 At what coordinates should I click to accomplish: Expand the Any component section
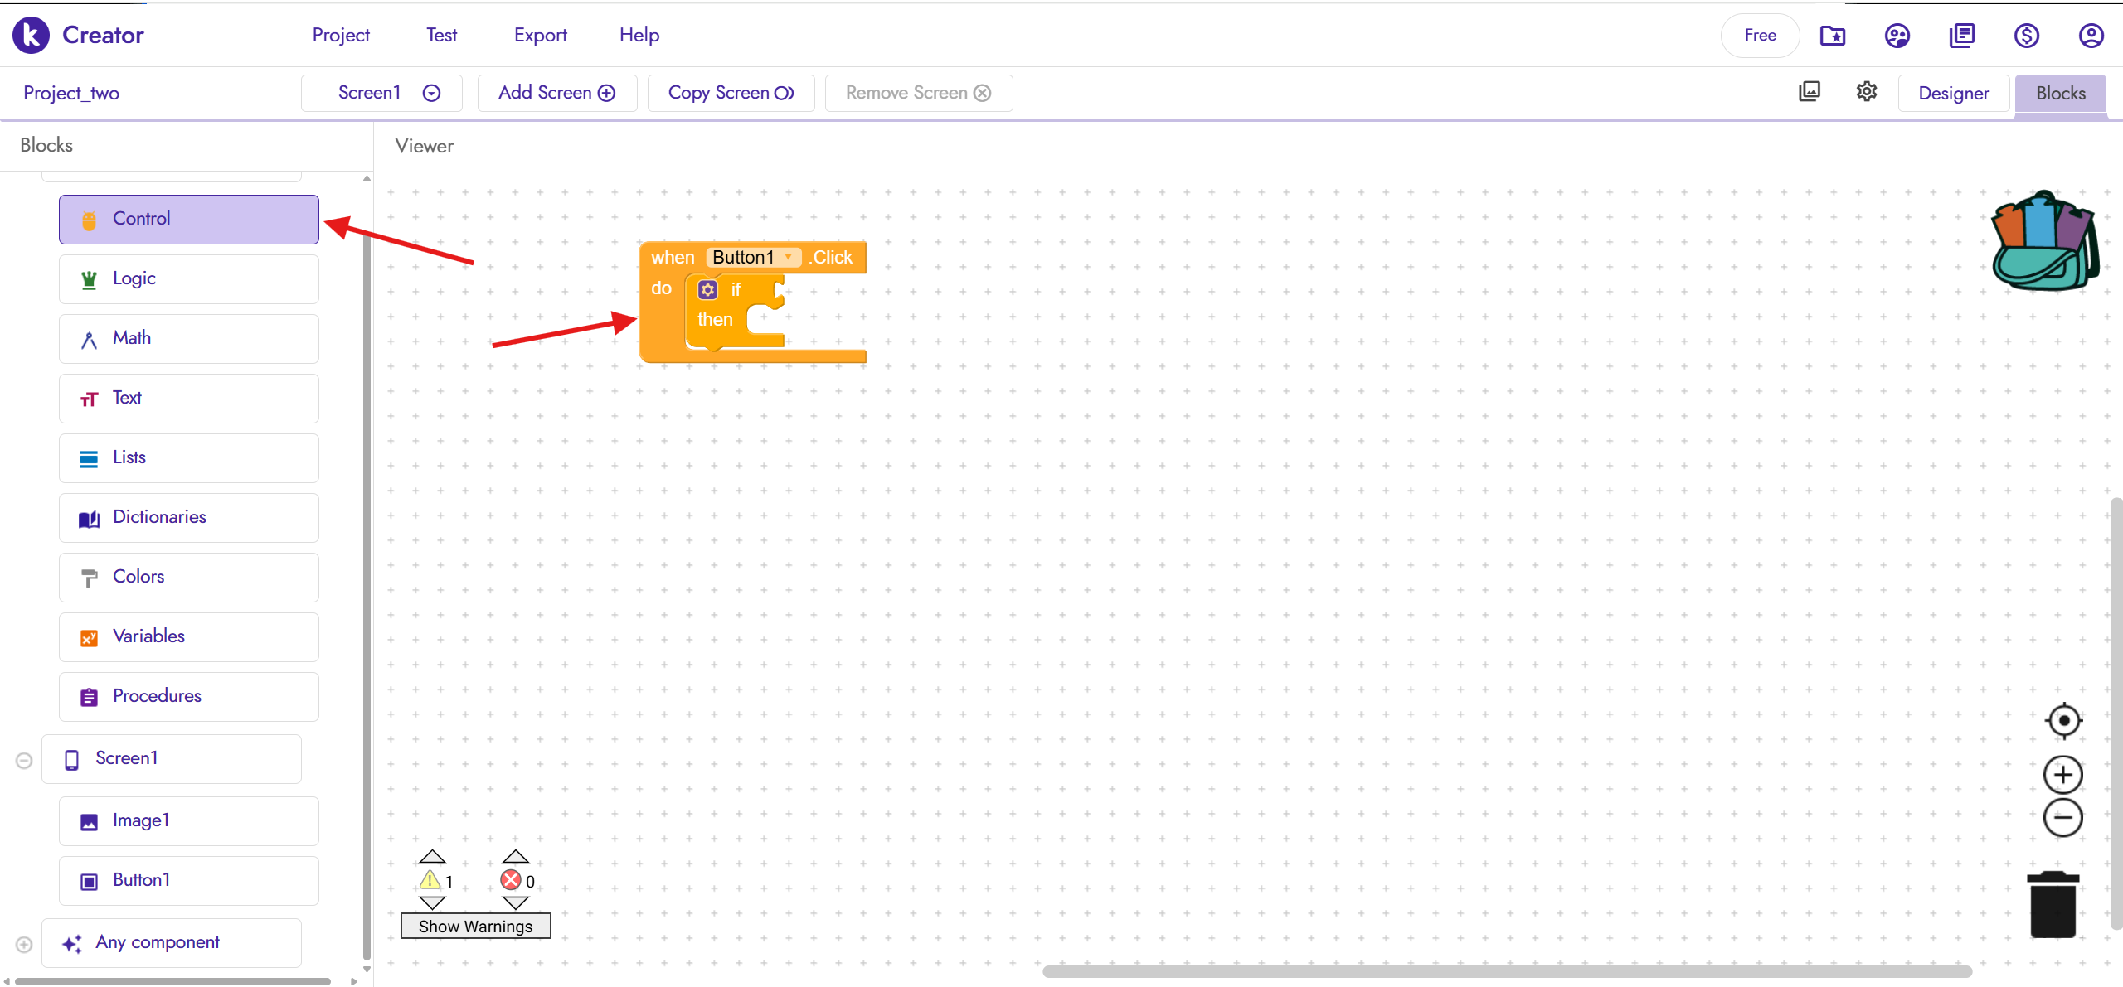24,944
